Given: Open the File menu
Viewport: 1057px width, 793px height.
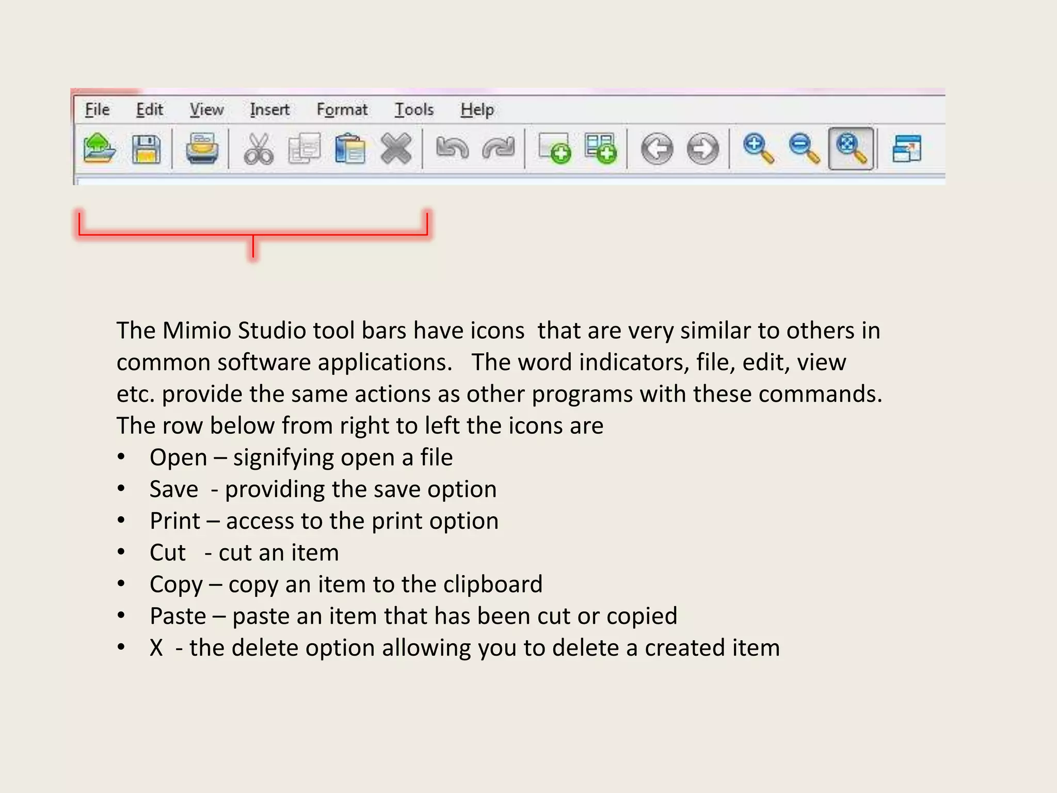Looking at the screenshot, I should pos(97,109).
